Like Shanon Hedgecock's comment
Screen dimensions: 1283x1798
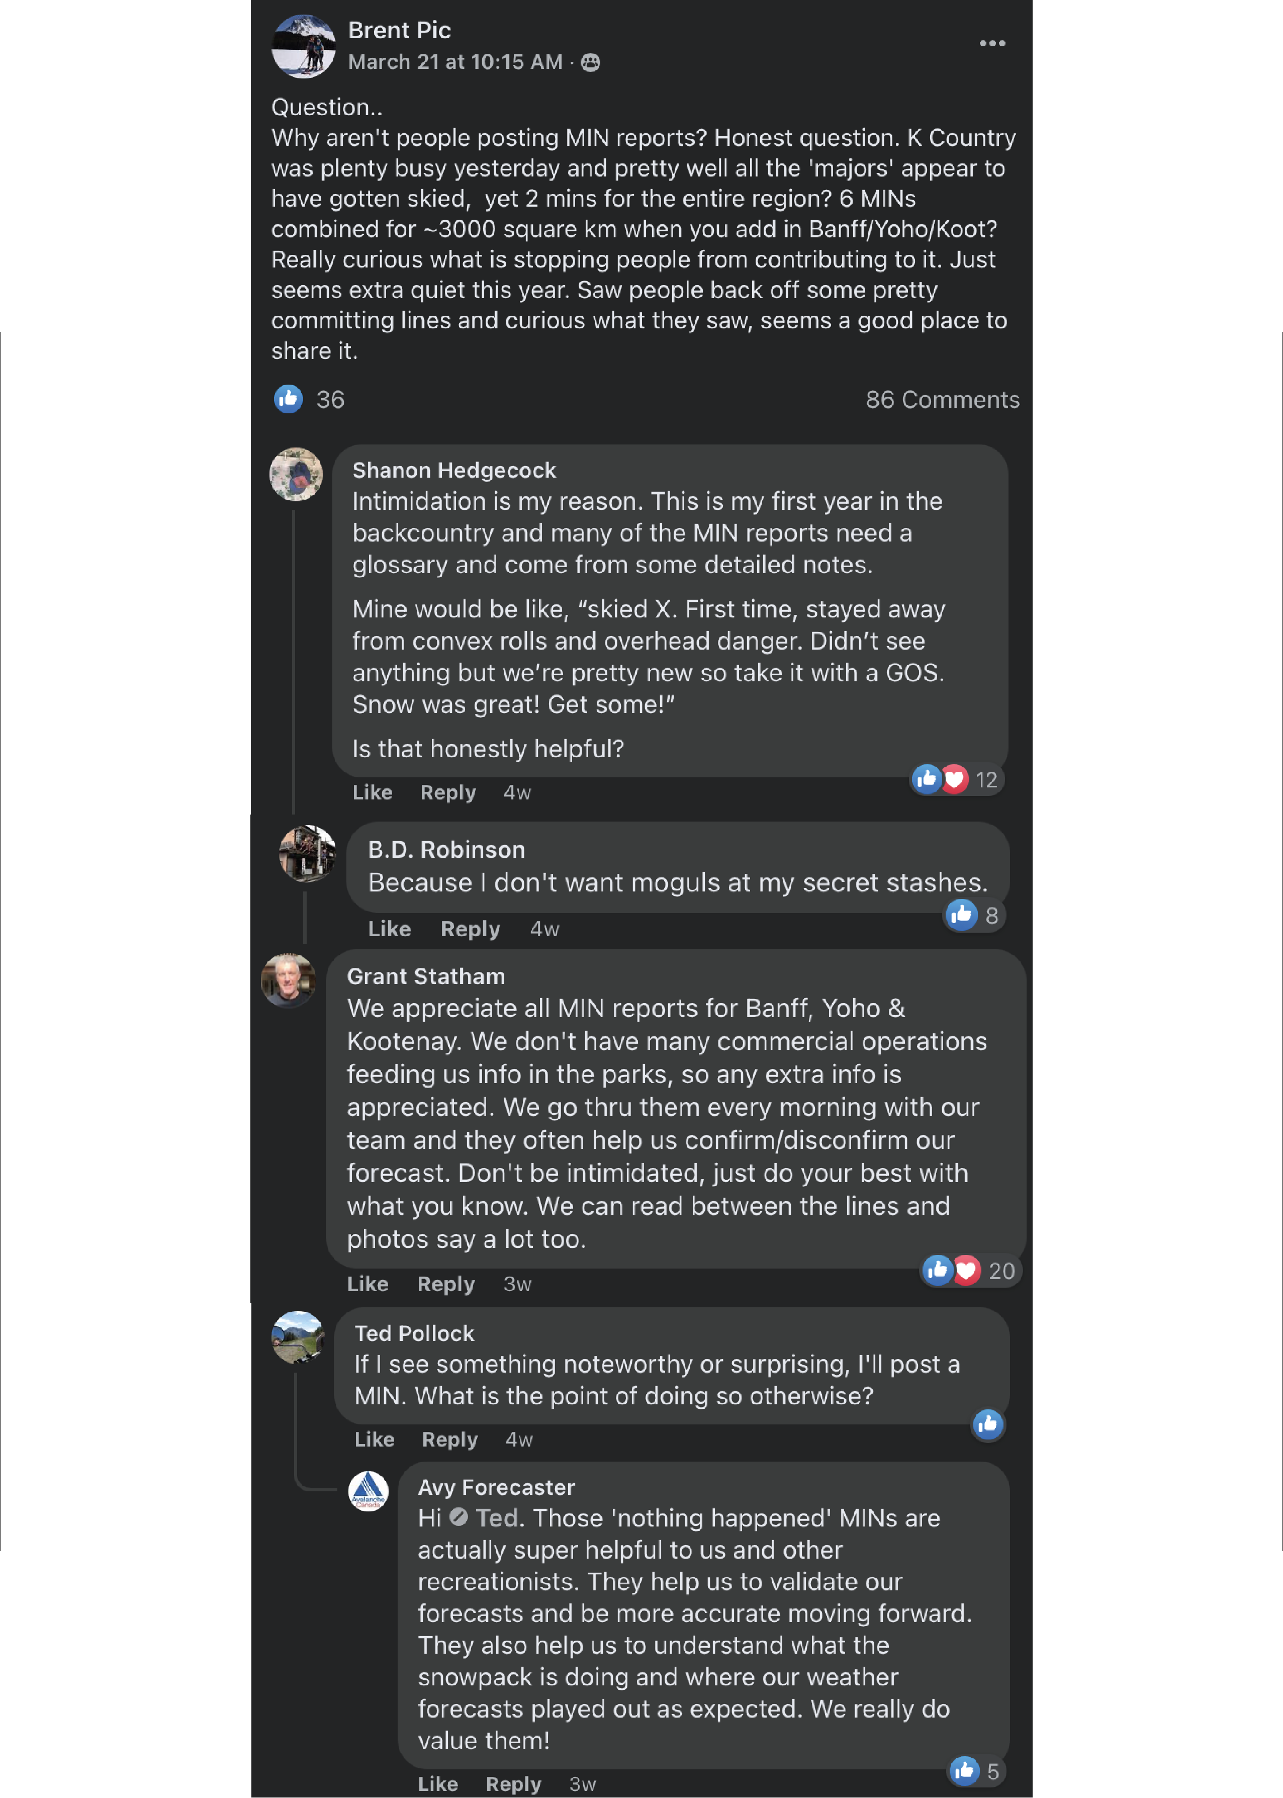tap(372, 792)
